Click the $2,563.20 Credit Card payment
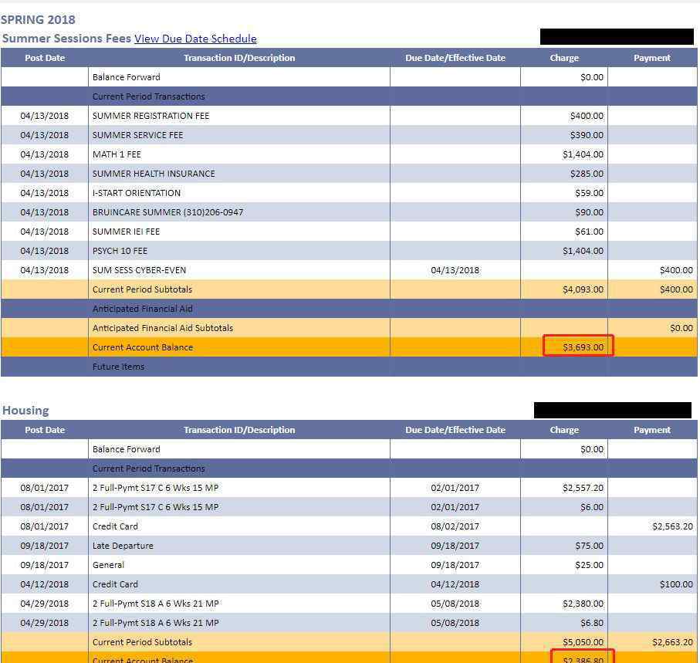The image size is (700, 663). tap(673, 526)
